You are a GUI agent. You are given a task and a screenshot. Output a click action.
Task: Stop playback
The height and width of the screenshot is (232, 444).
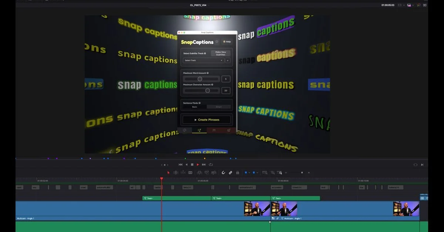192,165
